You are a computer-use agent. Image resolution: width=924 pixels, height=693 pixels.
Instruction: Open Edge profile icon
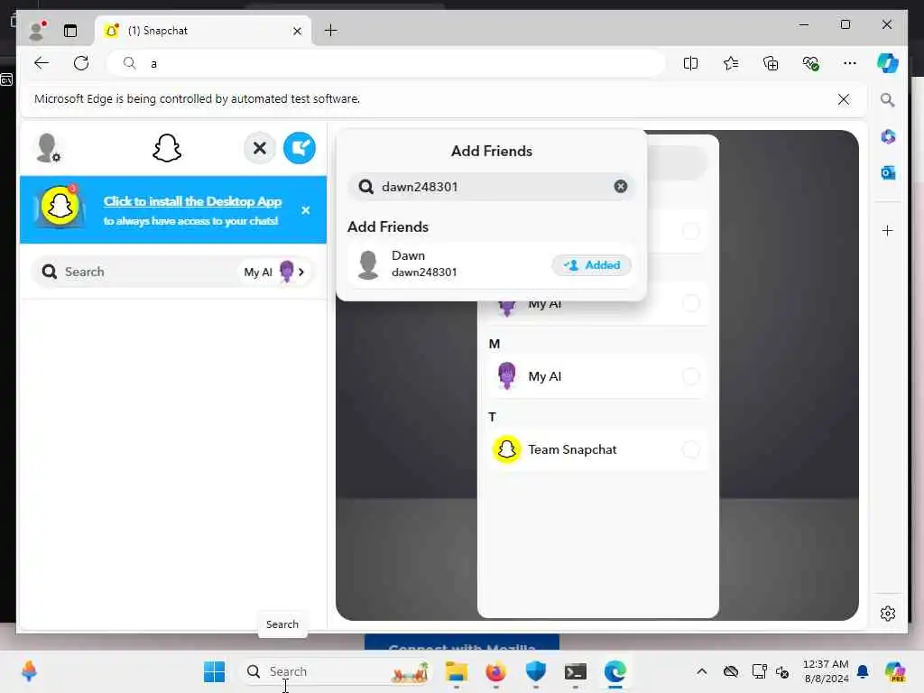tap(38, 30)
